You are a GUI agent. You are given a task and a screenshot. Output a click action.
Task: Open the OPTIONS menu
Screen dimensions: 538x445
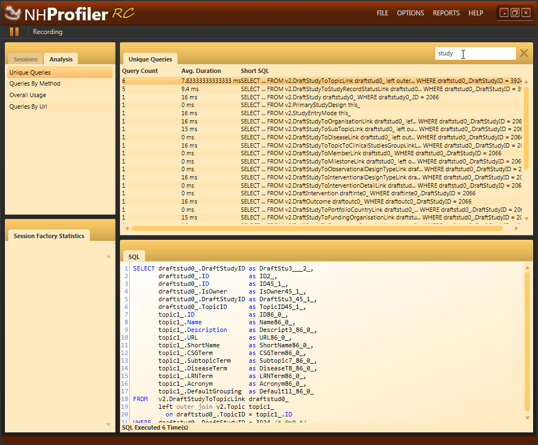pyautogui.click(x=410, y=13)
